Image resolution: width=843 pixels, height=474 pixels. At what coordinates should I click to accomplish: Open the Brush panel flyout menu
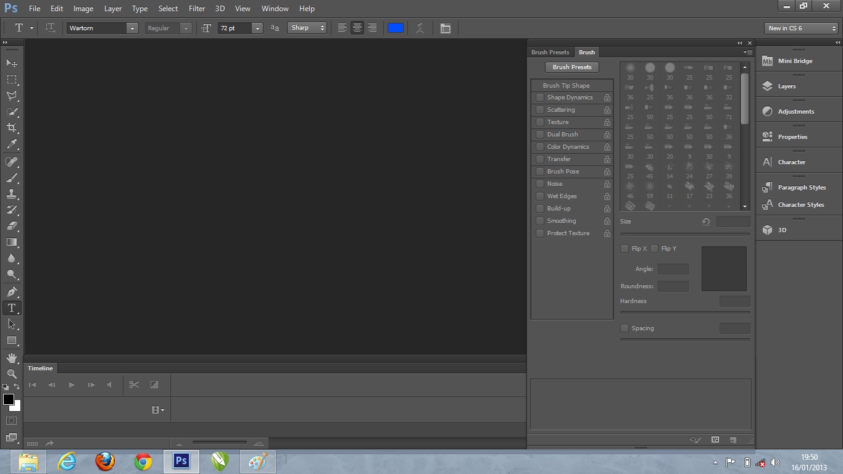pos(747,52)
